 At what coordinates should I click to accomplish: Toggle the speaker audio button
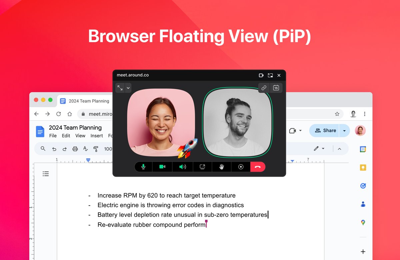[182, 167]
